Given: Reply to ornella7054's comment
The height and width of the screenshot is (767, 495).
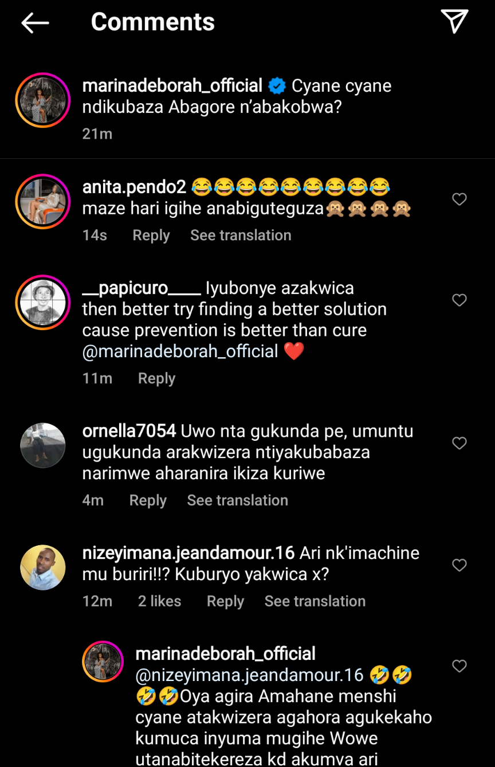Looking at the screenshot, I should (x=148, y=500).
